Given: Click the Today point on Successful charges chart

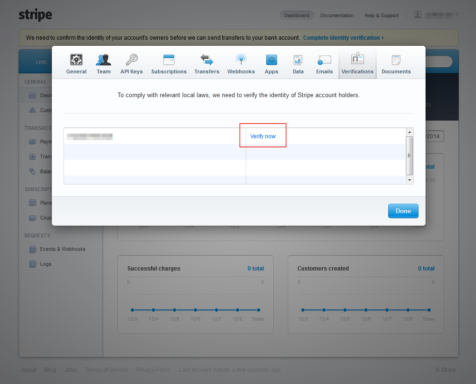Looking at the screenshot, I should coord(258,310).
